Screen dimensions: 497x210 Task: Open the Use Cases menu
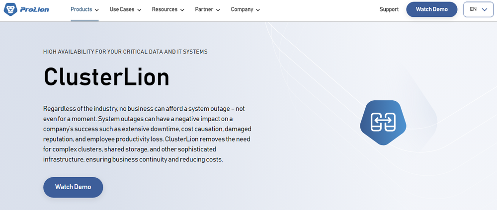(x=121, y=9)
